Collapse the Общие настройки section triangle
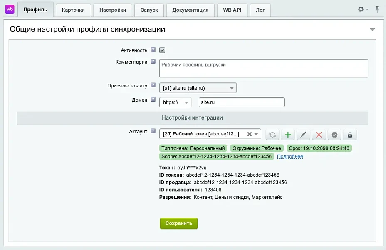386x250 pixels. click(372, 29)
